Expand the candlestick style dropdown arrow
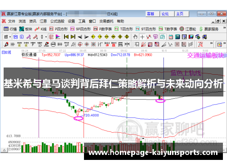Screen dimensions: 227x164 point(46,37)
